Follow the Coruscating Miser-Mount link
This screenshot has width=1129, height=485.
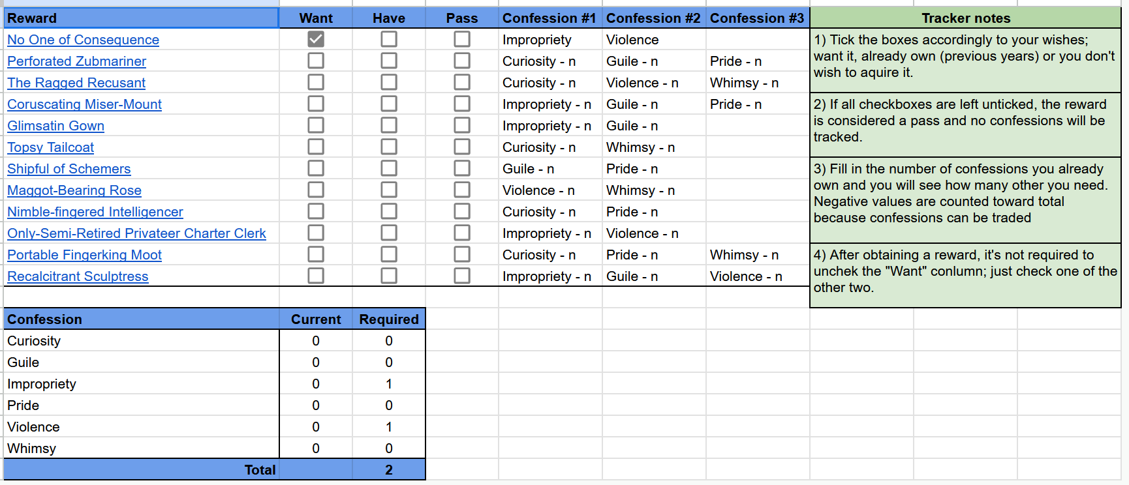84,104
